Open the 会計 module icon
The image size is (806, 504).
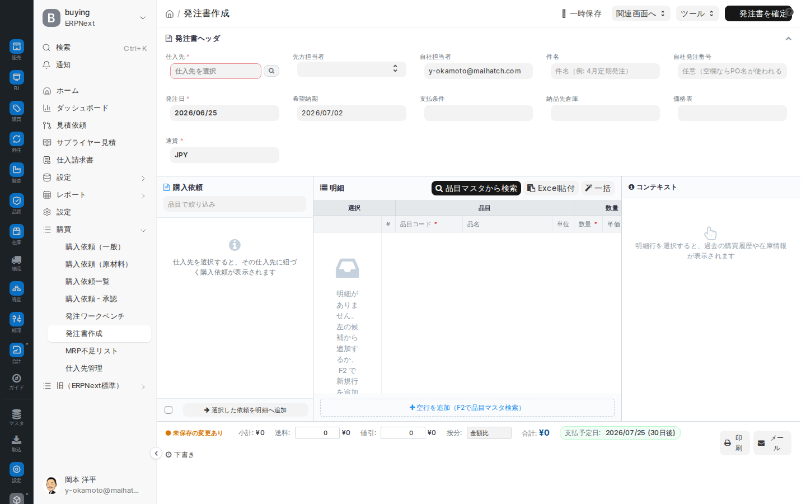tap(17, 350)
